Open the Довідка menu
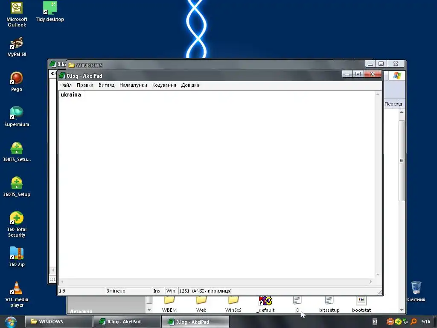 (190, 85)
